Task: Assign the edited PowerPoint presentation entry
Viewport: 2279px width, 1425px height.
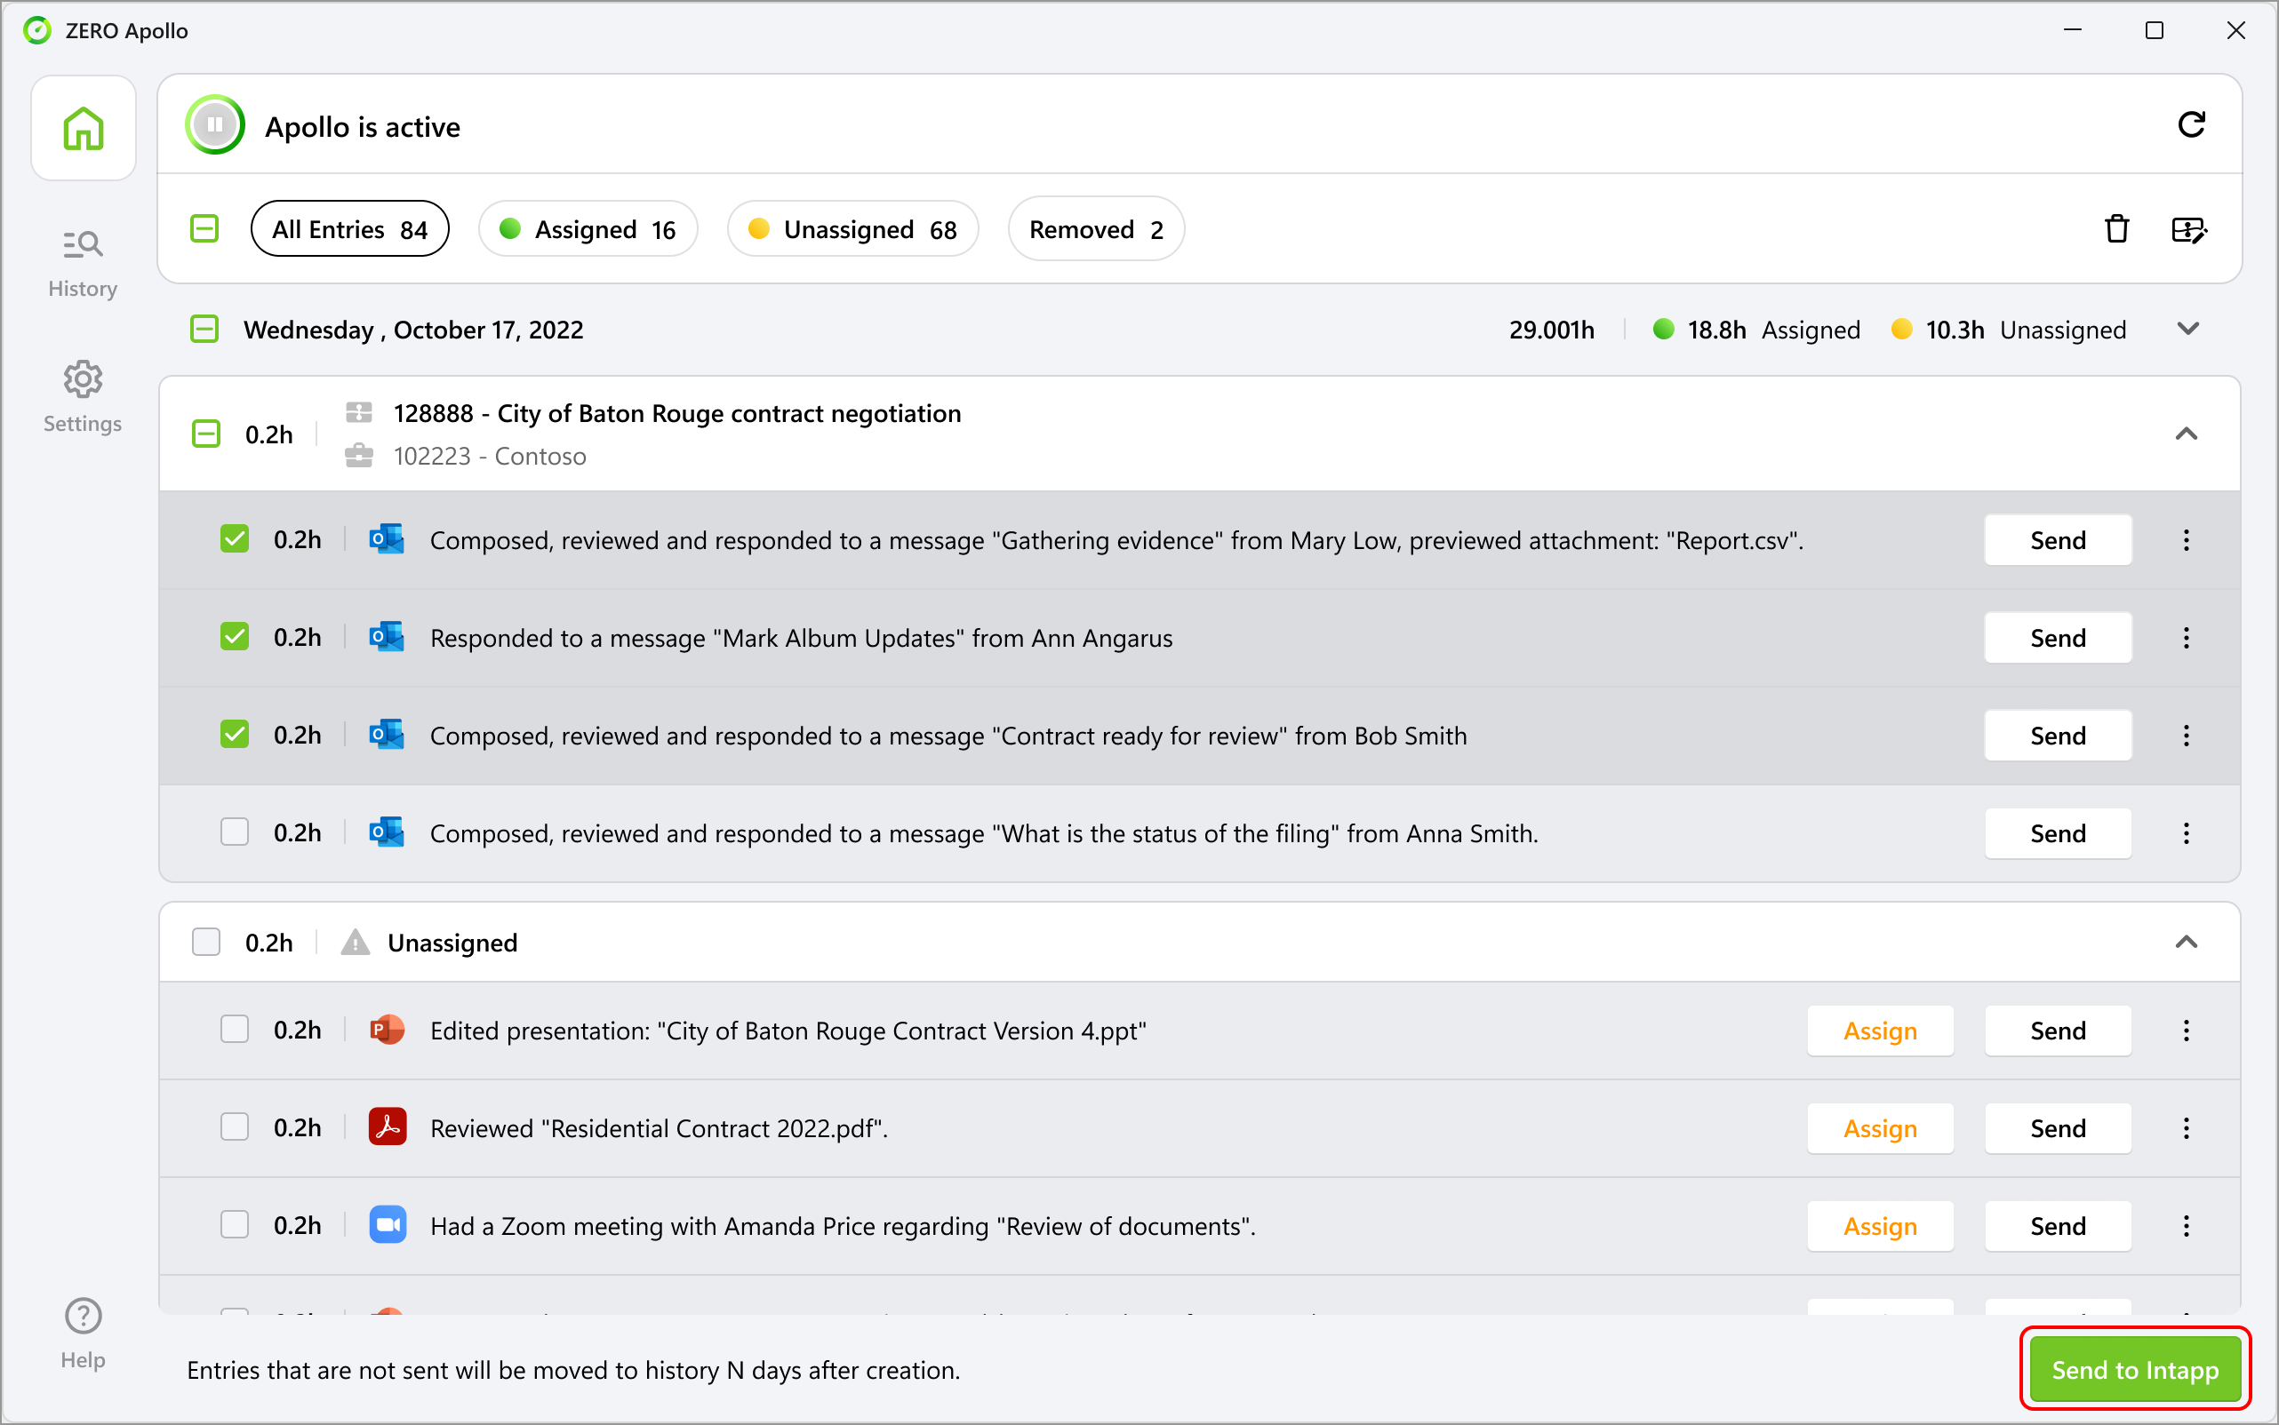Action: pyautogui.click(x=1879, y=1031)
